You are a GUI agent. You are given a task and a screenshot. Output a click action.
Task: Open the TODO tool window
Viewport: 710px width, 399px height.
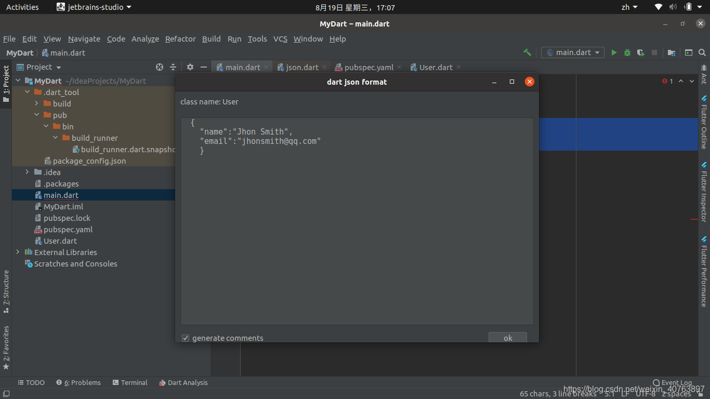[x=31, y=382]
